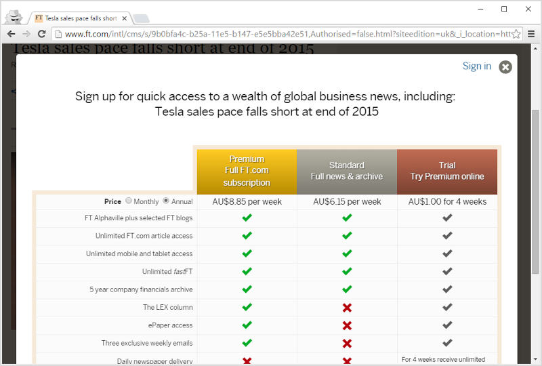Click the green check for Premium ePaper access
Viewport: 542px width, 366px height.
point(247,325)
